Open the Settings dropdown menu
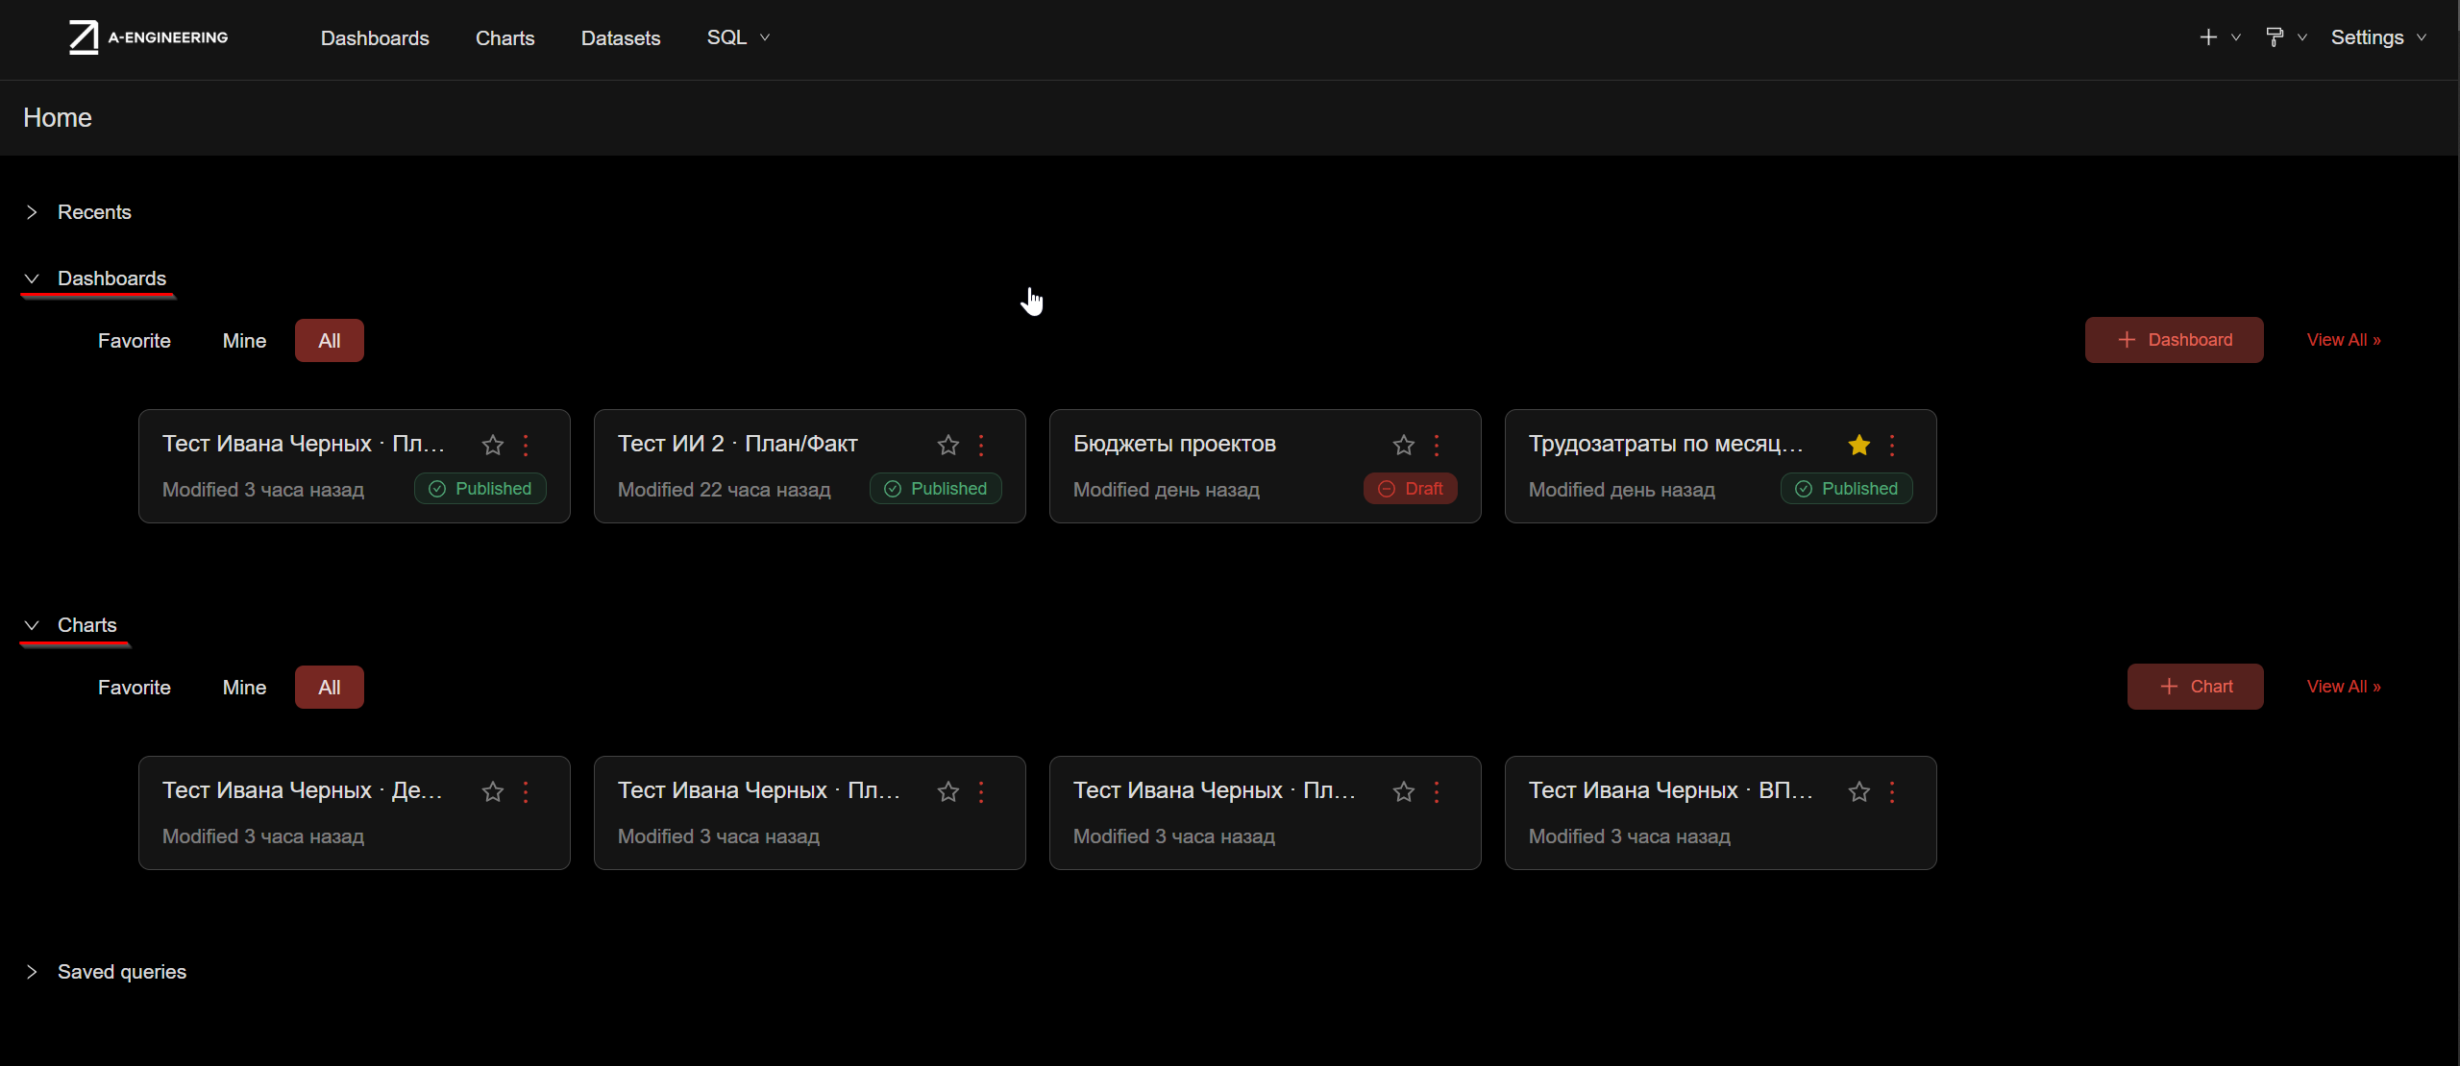The image size is (2460, 1066). click(x=2378, y=37)
